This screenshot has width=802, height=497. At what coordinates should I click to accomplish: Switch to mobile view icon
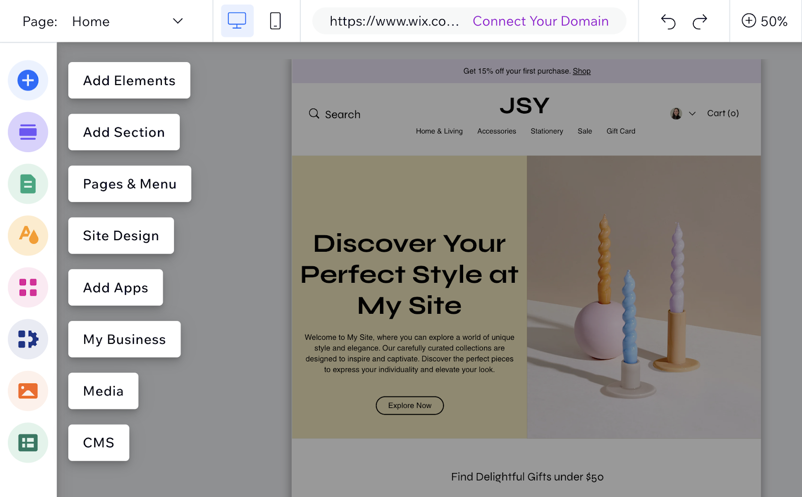coord(275,21)
